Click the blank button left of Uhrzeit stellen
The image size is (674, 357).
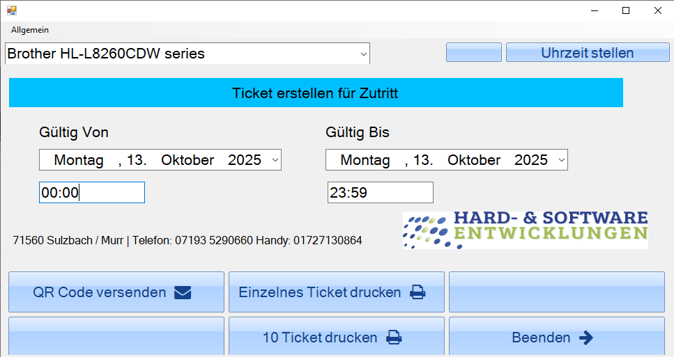tap(473, 53)
